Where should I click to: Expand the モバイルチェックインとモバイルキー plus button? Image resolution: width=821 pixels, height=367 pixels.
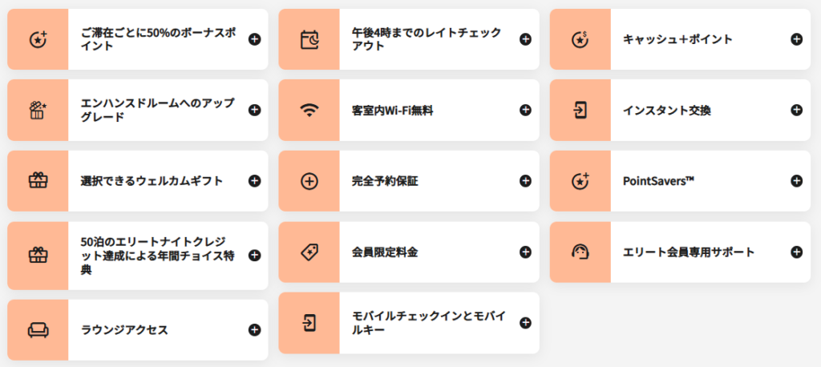click(525, 322)
